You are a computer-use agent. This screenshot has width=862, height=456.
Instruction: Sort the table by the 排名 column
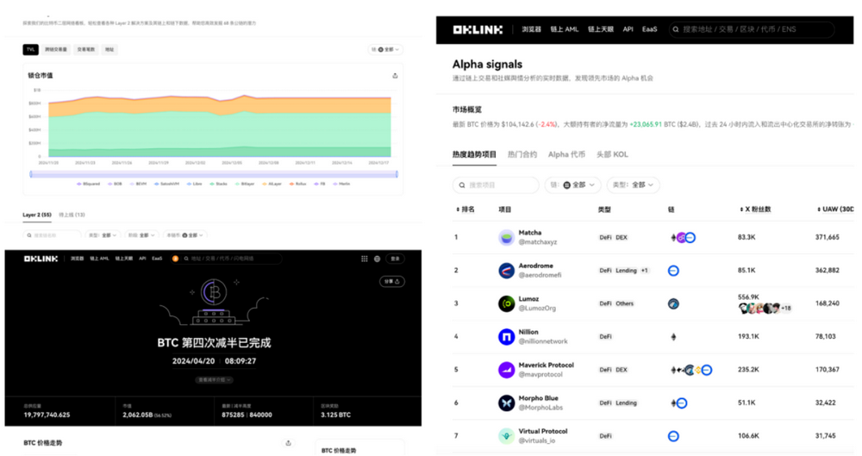pos(465,209)
